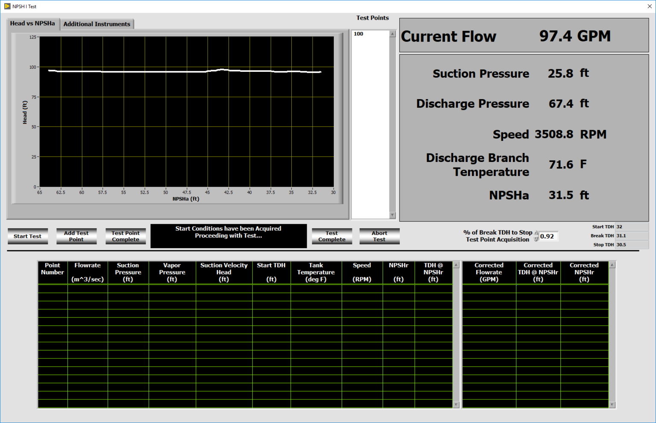656x423 pixels.
Task: Click the Test Points list scrollbar down arrow
Action: point(392,215)
